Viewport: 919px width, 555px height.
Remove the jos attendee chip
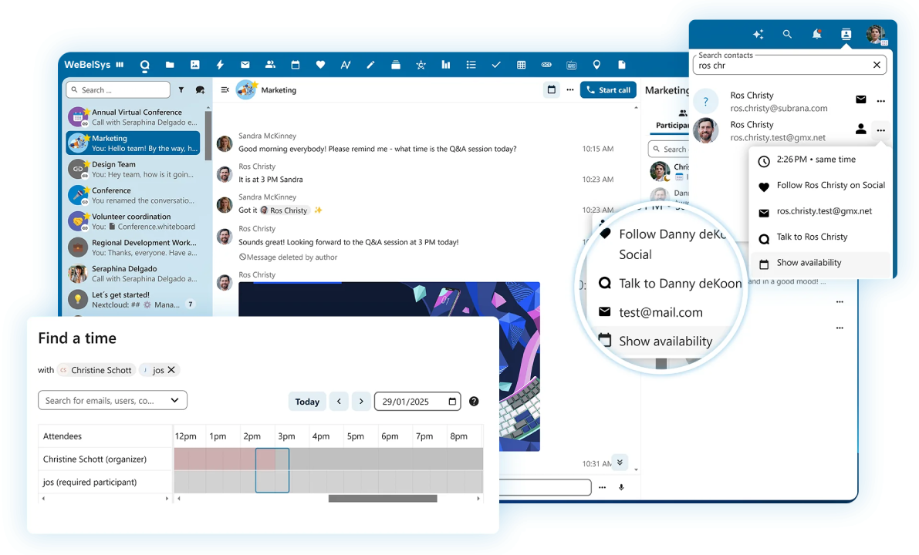point(171,370)
